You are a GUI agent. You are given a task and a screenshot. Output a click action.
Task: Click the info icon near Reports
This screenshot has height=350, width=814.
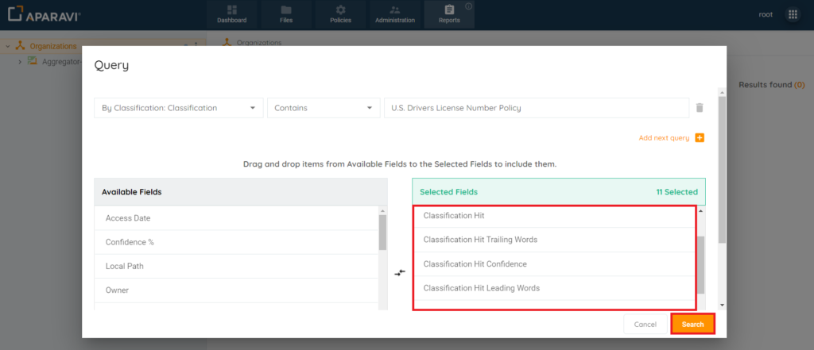[x=468, y=6]
